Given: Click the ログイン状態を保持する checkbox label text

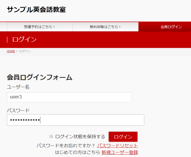Looking at the screenshot, I should coord(80,137).
